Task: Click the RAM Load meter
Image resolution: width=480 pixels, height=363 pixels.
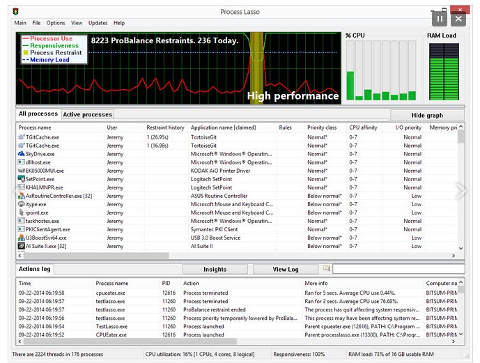Action: [x=444, y=72]
